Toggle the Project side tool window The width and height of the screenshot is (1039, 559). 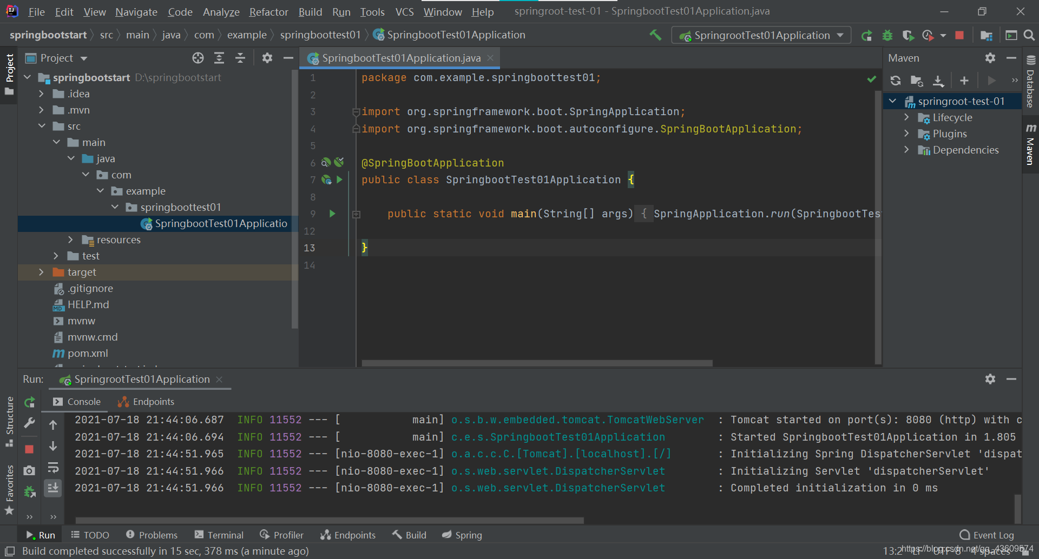pyautogui.click(x=9, y=74)
